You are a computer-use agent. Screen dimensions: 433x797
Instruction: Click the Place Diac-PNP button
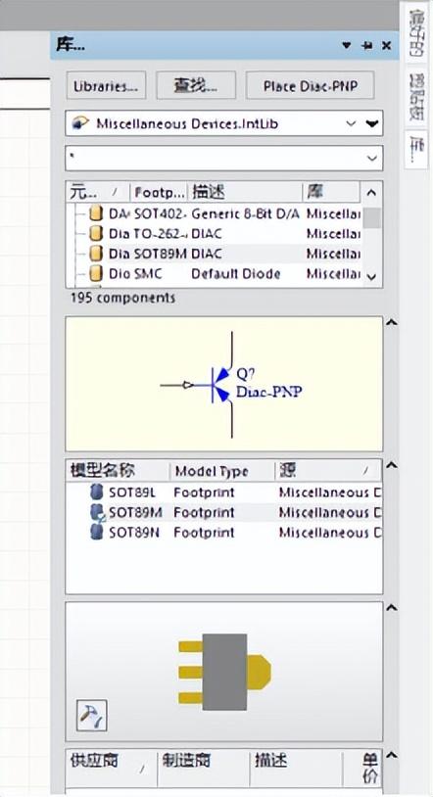point(311,85)
